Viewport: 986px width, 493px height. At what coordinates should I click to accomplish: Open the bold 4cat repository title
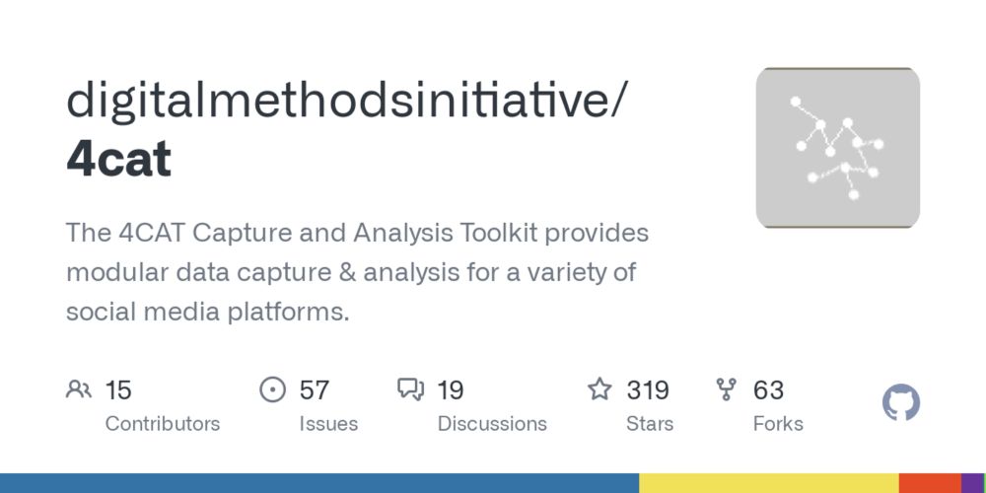pyautogui.click(x=119, y=160)
